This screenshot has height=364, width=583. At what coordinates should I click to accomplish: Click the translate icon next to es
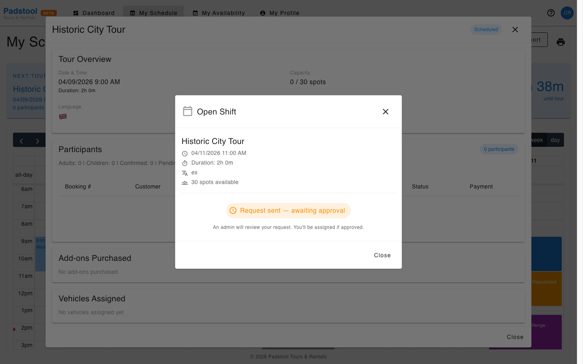[x=185, y=173]
